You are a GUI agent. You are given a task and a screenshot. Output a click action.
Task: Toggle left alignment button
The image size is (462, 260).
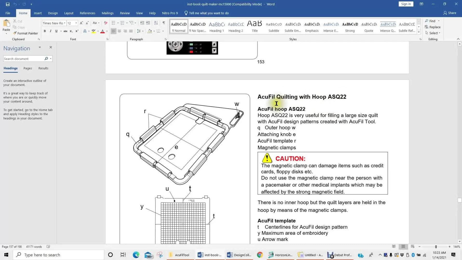(113, 31)
